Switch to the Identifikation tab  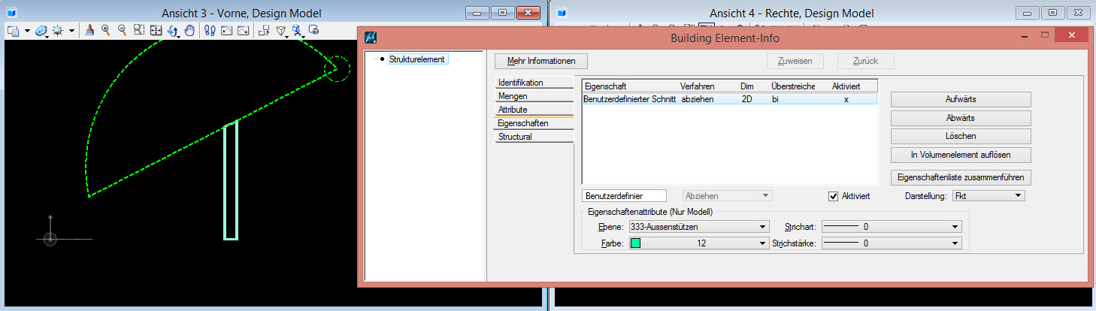534,83
